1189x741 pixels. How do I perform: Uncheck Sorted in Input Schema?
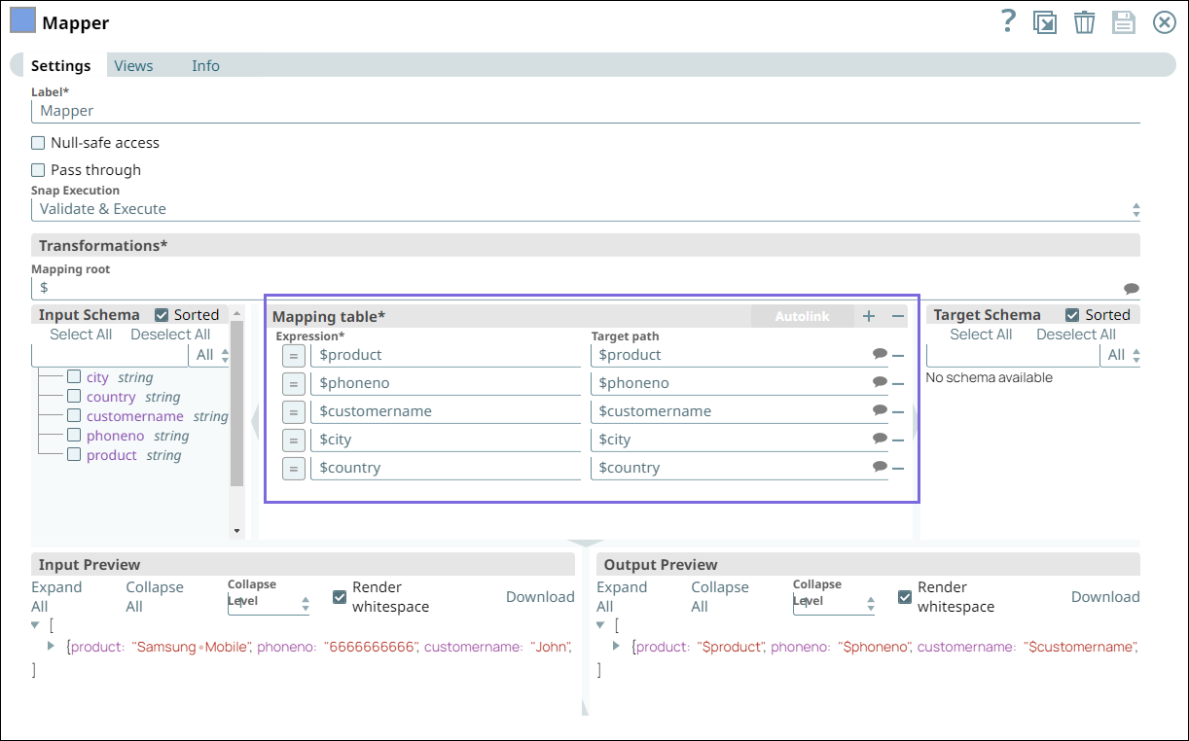tap(162, 315)
